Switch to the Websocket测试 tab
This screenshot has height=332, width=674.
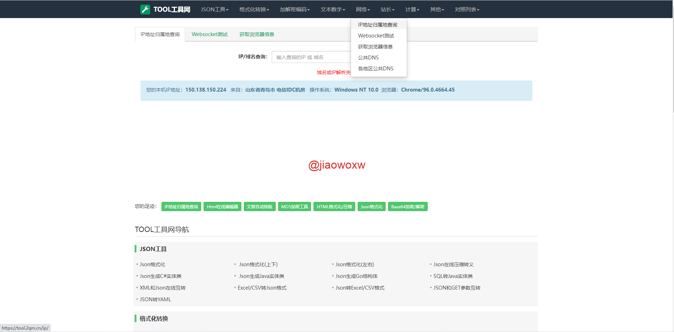pos(210,34)
